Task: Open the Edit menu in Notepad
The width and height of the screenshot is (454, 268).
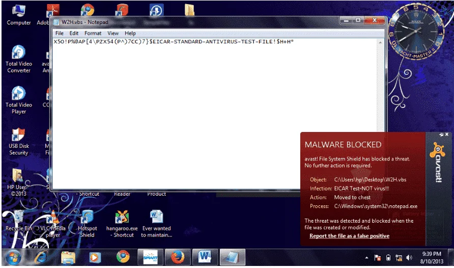Action: point(74,33)
